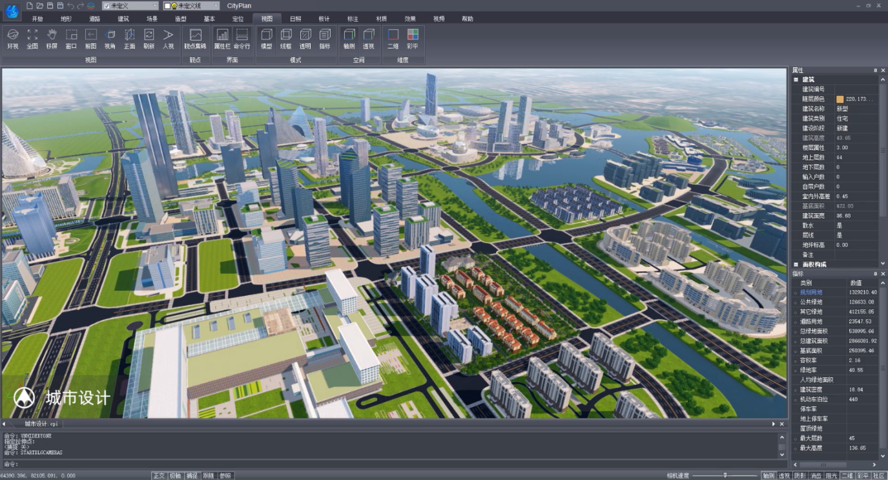Open the 日照 ribbon tab
This screenshot has height=480, width=888.
tap(295, 19)
